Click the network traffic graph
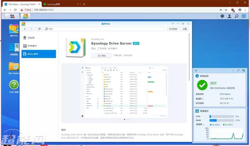The width and height of the screenshot is (250, 146). click(x=227, y=134)
